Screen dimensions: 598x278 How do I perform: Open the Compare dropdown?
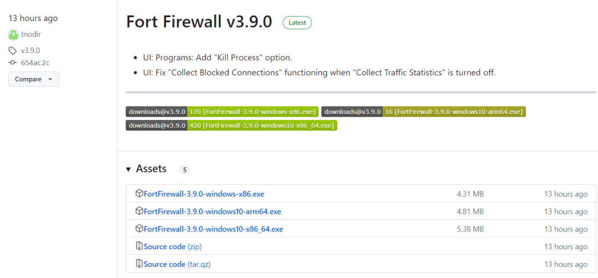[33, 79]
